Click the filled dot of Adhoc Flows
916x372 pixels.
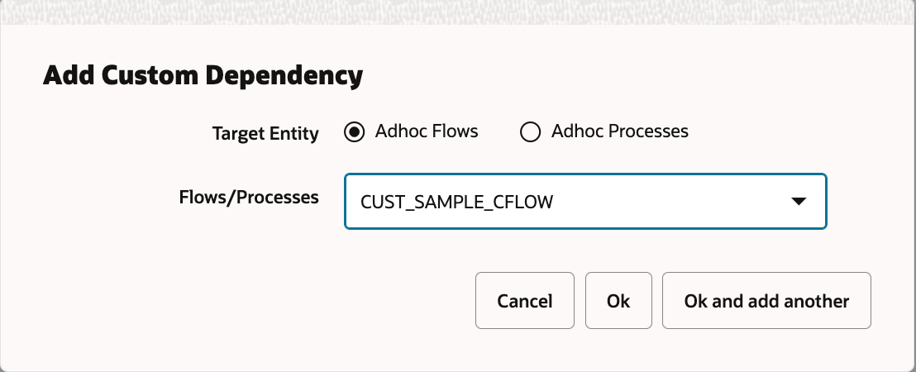(x=355, y=132)
